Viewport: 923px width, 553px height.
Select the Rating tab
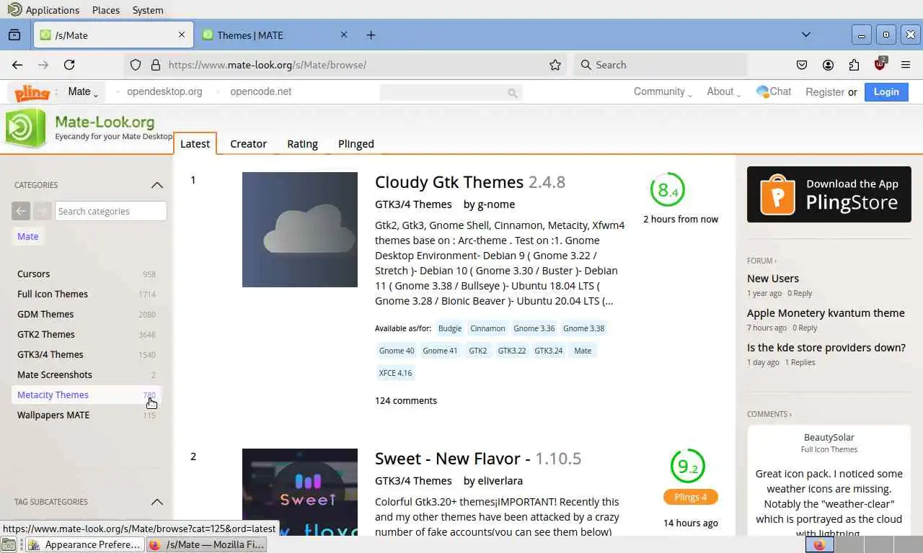coord(302,143)
